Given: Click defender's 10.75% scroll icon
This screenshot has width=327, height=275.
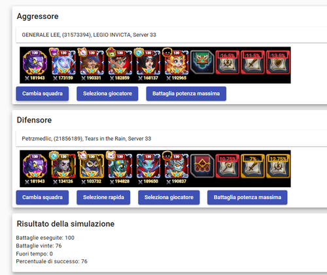Looking at the screenshot, I should click(x=228, y=166).
